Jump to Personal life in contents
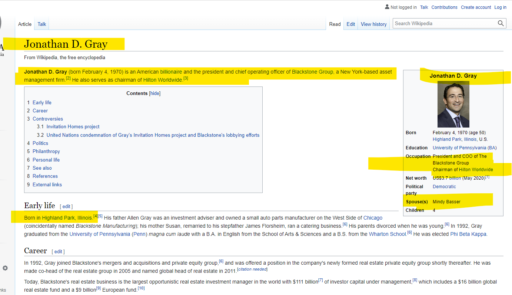 click(46, 160)
